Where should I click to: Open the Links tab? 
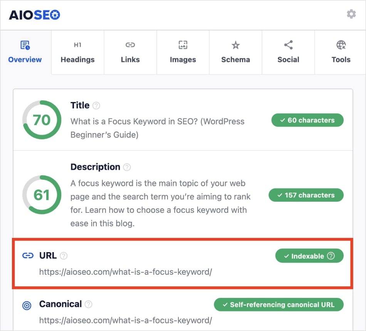(x=130, y=52)
